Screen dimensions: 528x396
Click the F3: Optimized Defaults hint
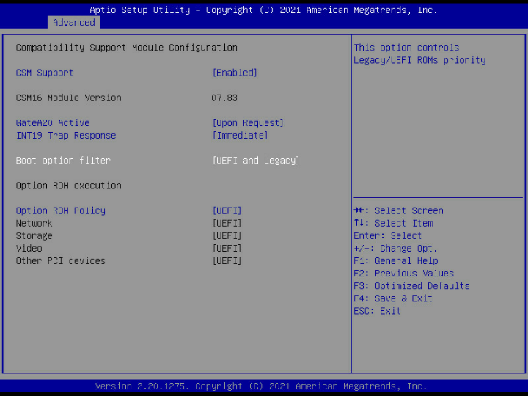pyautogui.click(x=411, y=286)
